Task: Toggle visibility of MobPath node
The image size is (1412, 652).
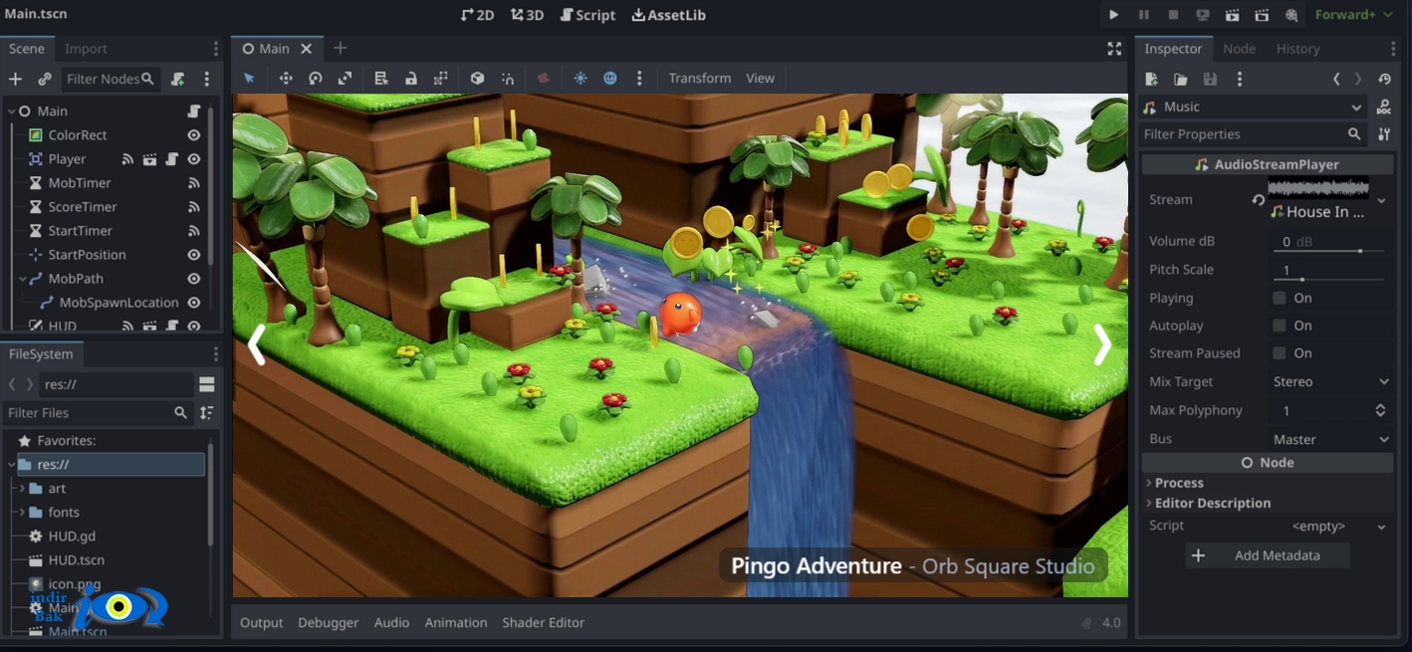Action: [194, 279]
